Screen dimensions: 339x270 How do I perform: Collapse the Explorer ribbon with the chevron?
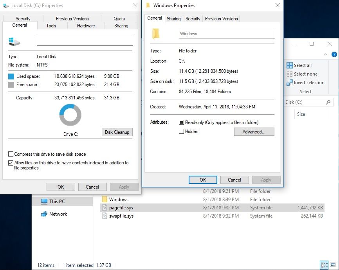click(326, 54)
